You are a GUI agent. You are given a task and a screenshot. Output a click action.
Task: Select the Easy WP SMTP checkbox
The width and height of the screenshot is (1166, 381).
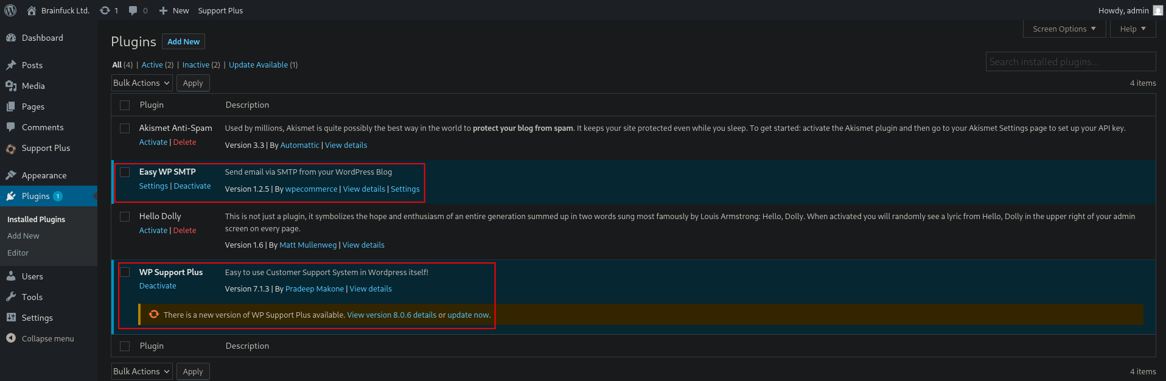tap(125, 172)
